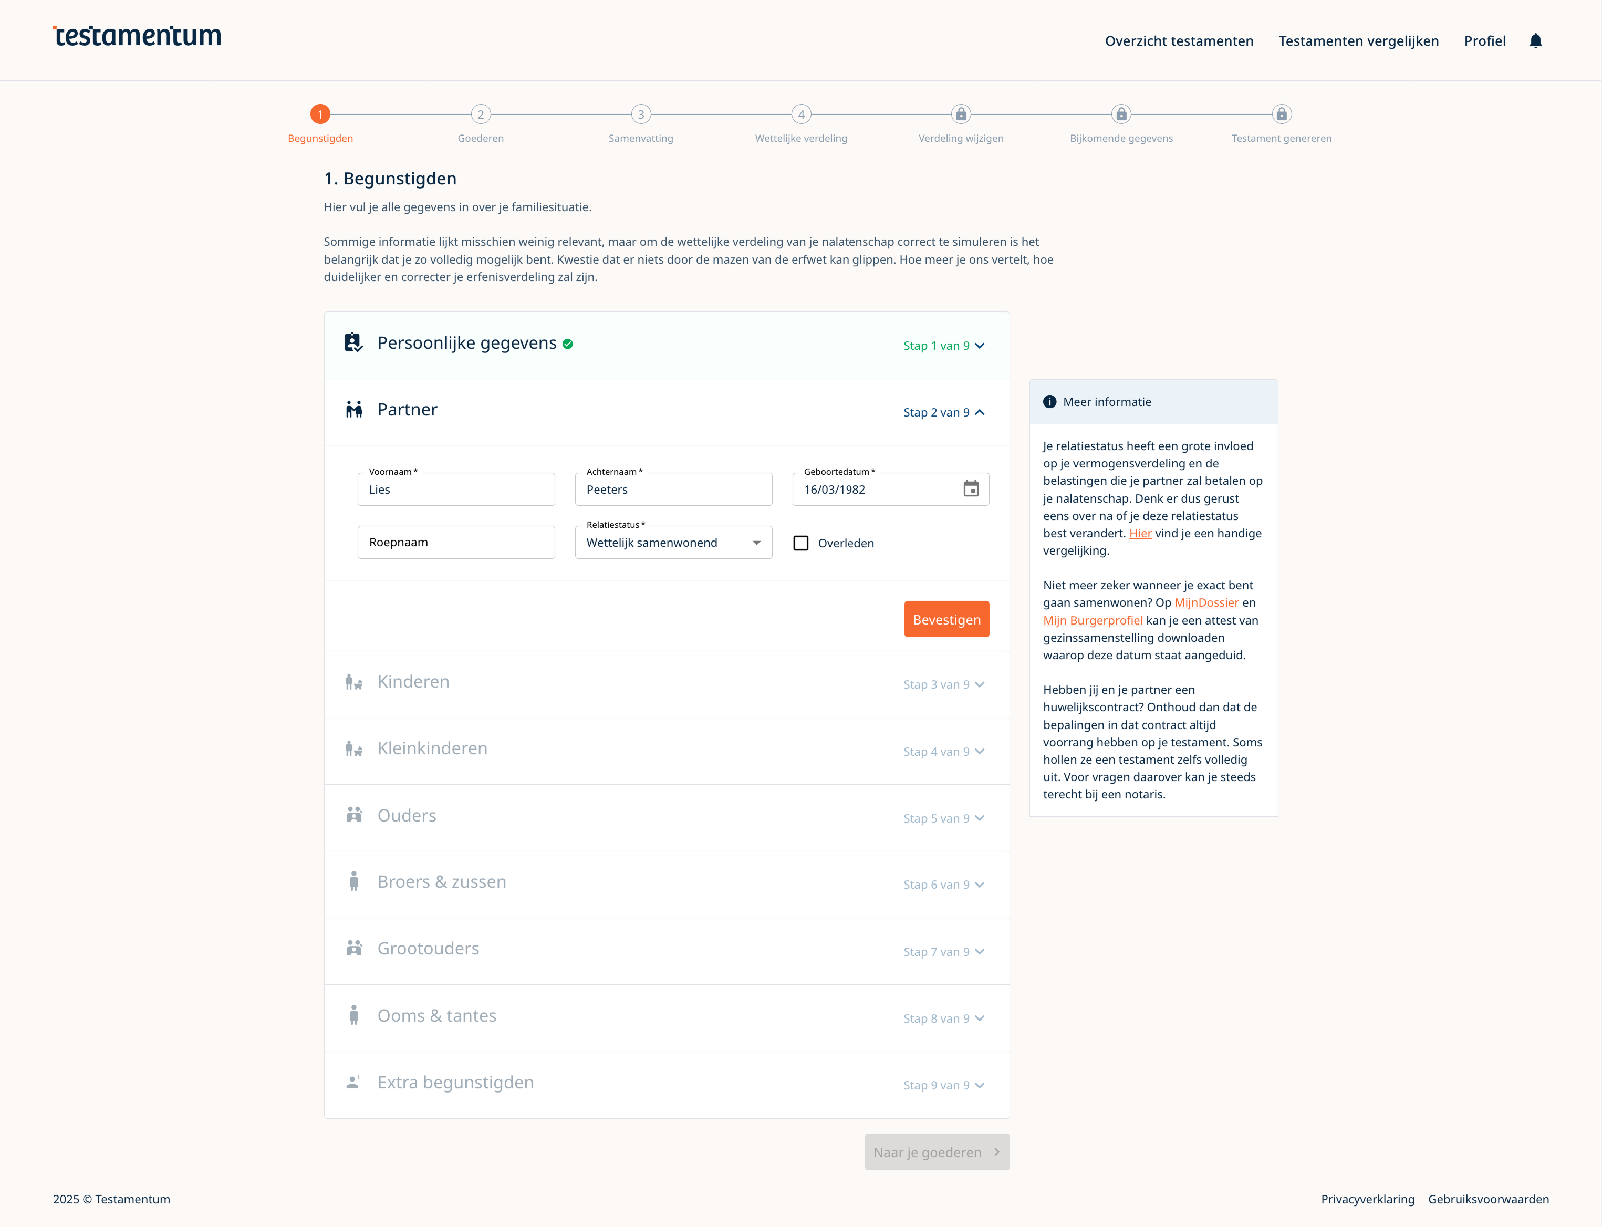Image resolution: width=1602 pixels, height=1227 pixels.
Task: Go to Testamenten vergelijken
Action: pos(1358,41)
